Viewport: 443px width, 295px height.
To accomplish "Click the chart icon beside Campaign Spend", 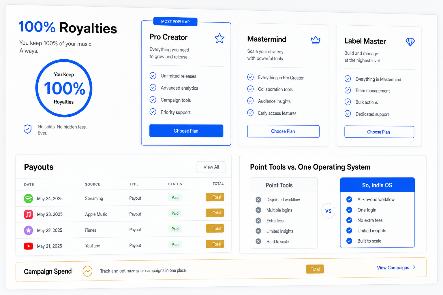I will point(87,271).
